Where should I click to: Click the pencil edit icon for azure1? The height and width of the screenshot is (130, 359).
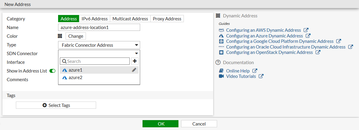(134, 70)
